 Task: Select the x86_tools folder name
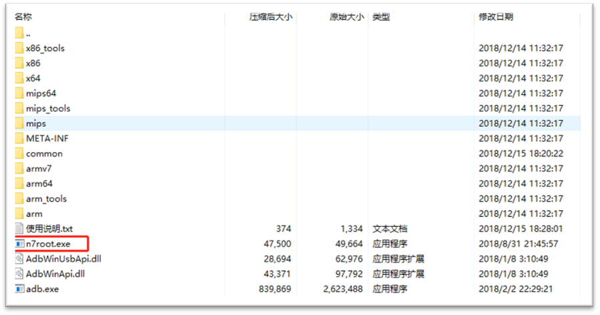coord(45,49)
